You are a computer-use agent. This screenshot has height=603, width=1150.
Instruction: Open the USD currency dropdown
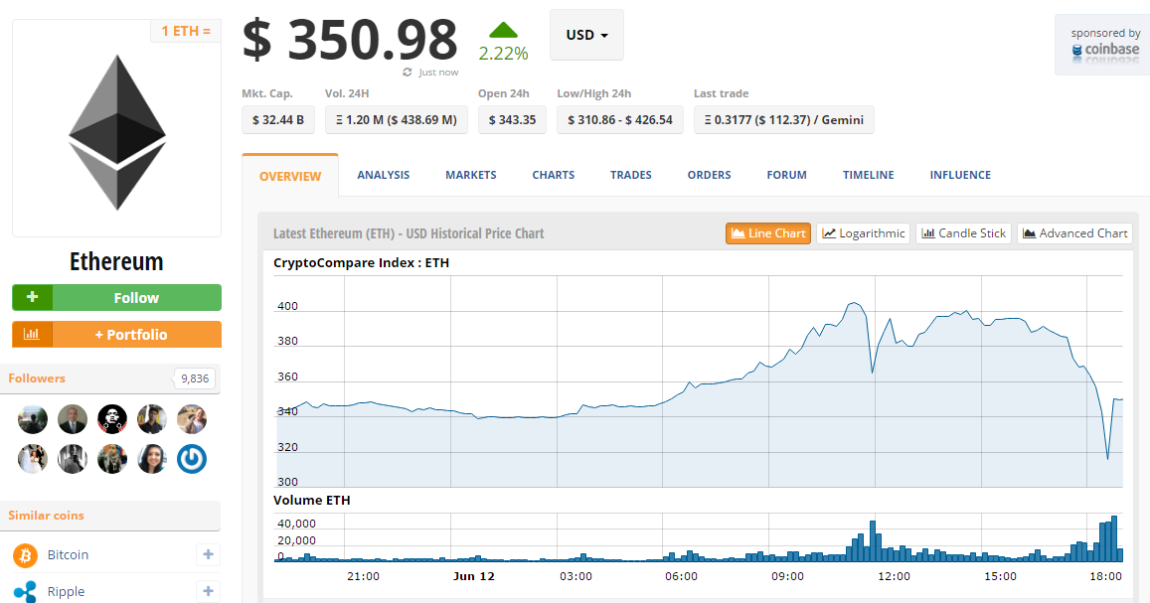[586, 35]
